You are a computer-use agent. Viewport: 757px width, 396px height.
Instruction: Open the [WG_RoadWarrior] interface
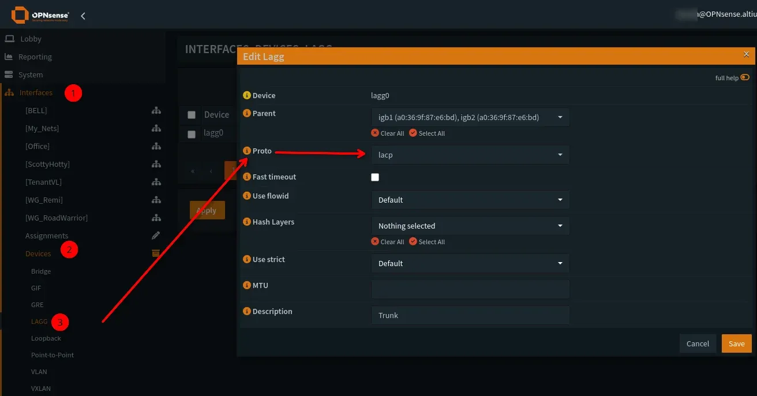tap(57, 218)
